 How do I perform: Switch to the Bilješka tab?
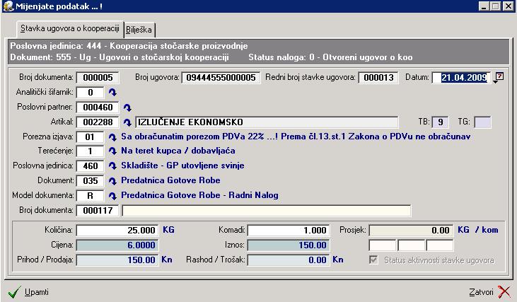(140, 29)
